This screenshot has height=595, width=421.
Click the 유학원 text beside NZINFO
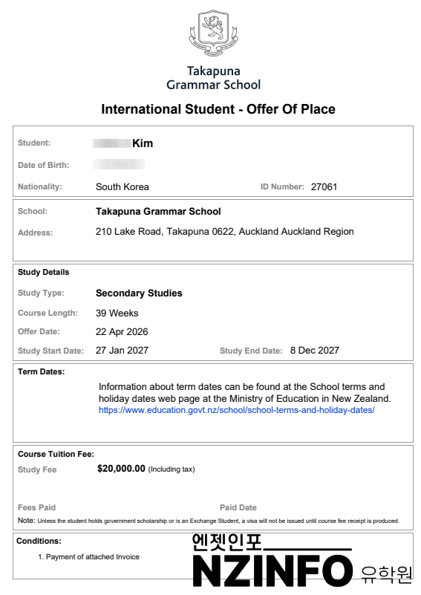386,574
